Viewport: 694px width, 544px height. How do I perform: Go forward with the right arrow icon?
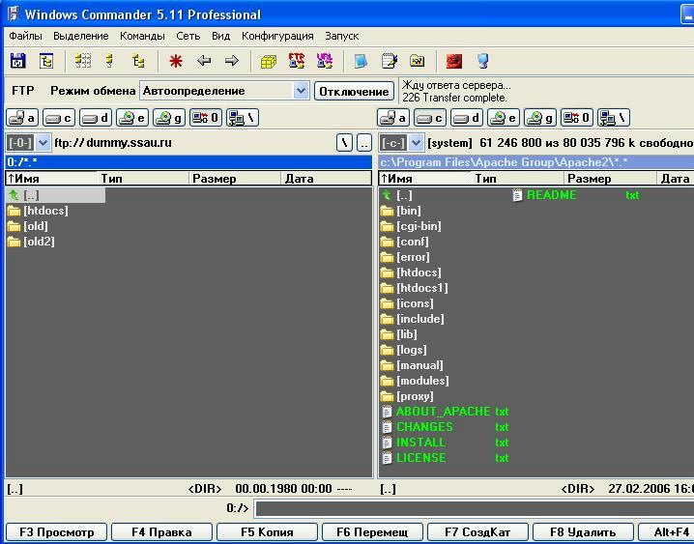click(x=231, y=61)
